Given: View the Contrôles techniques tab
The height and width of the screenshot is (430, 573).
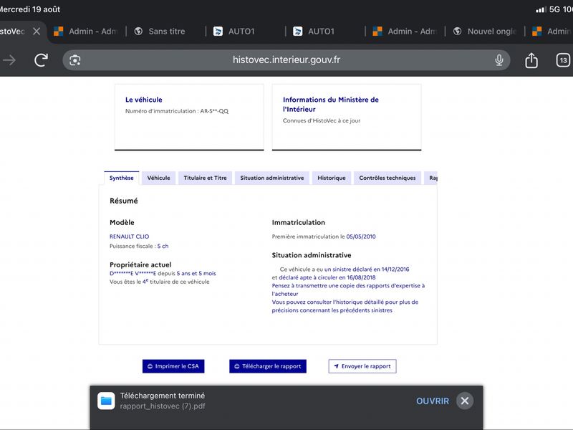Looking at the screenshot, I should [387, 178].
